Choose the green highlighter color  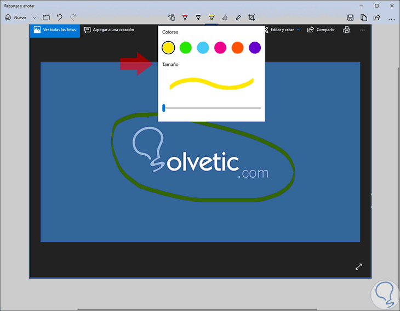[x=186, y=48]
